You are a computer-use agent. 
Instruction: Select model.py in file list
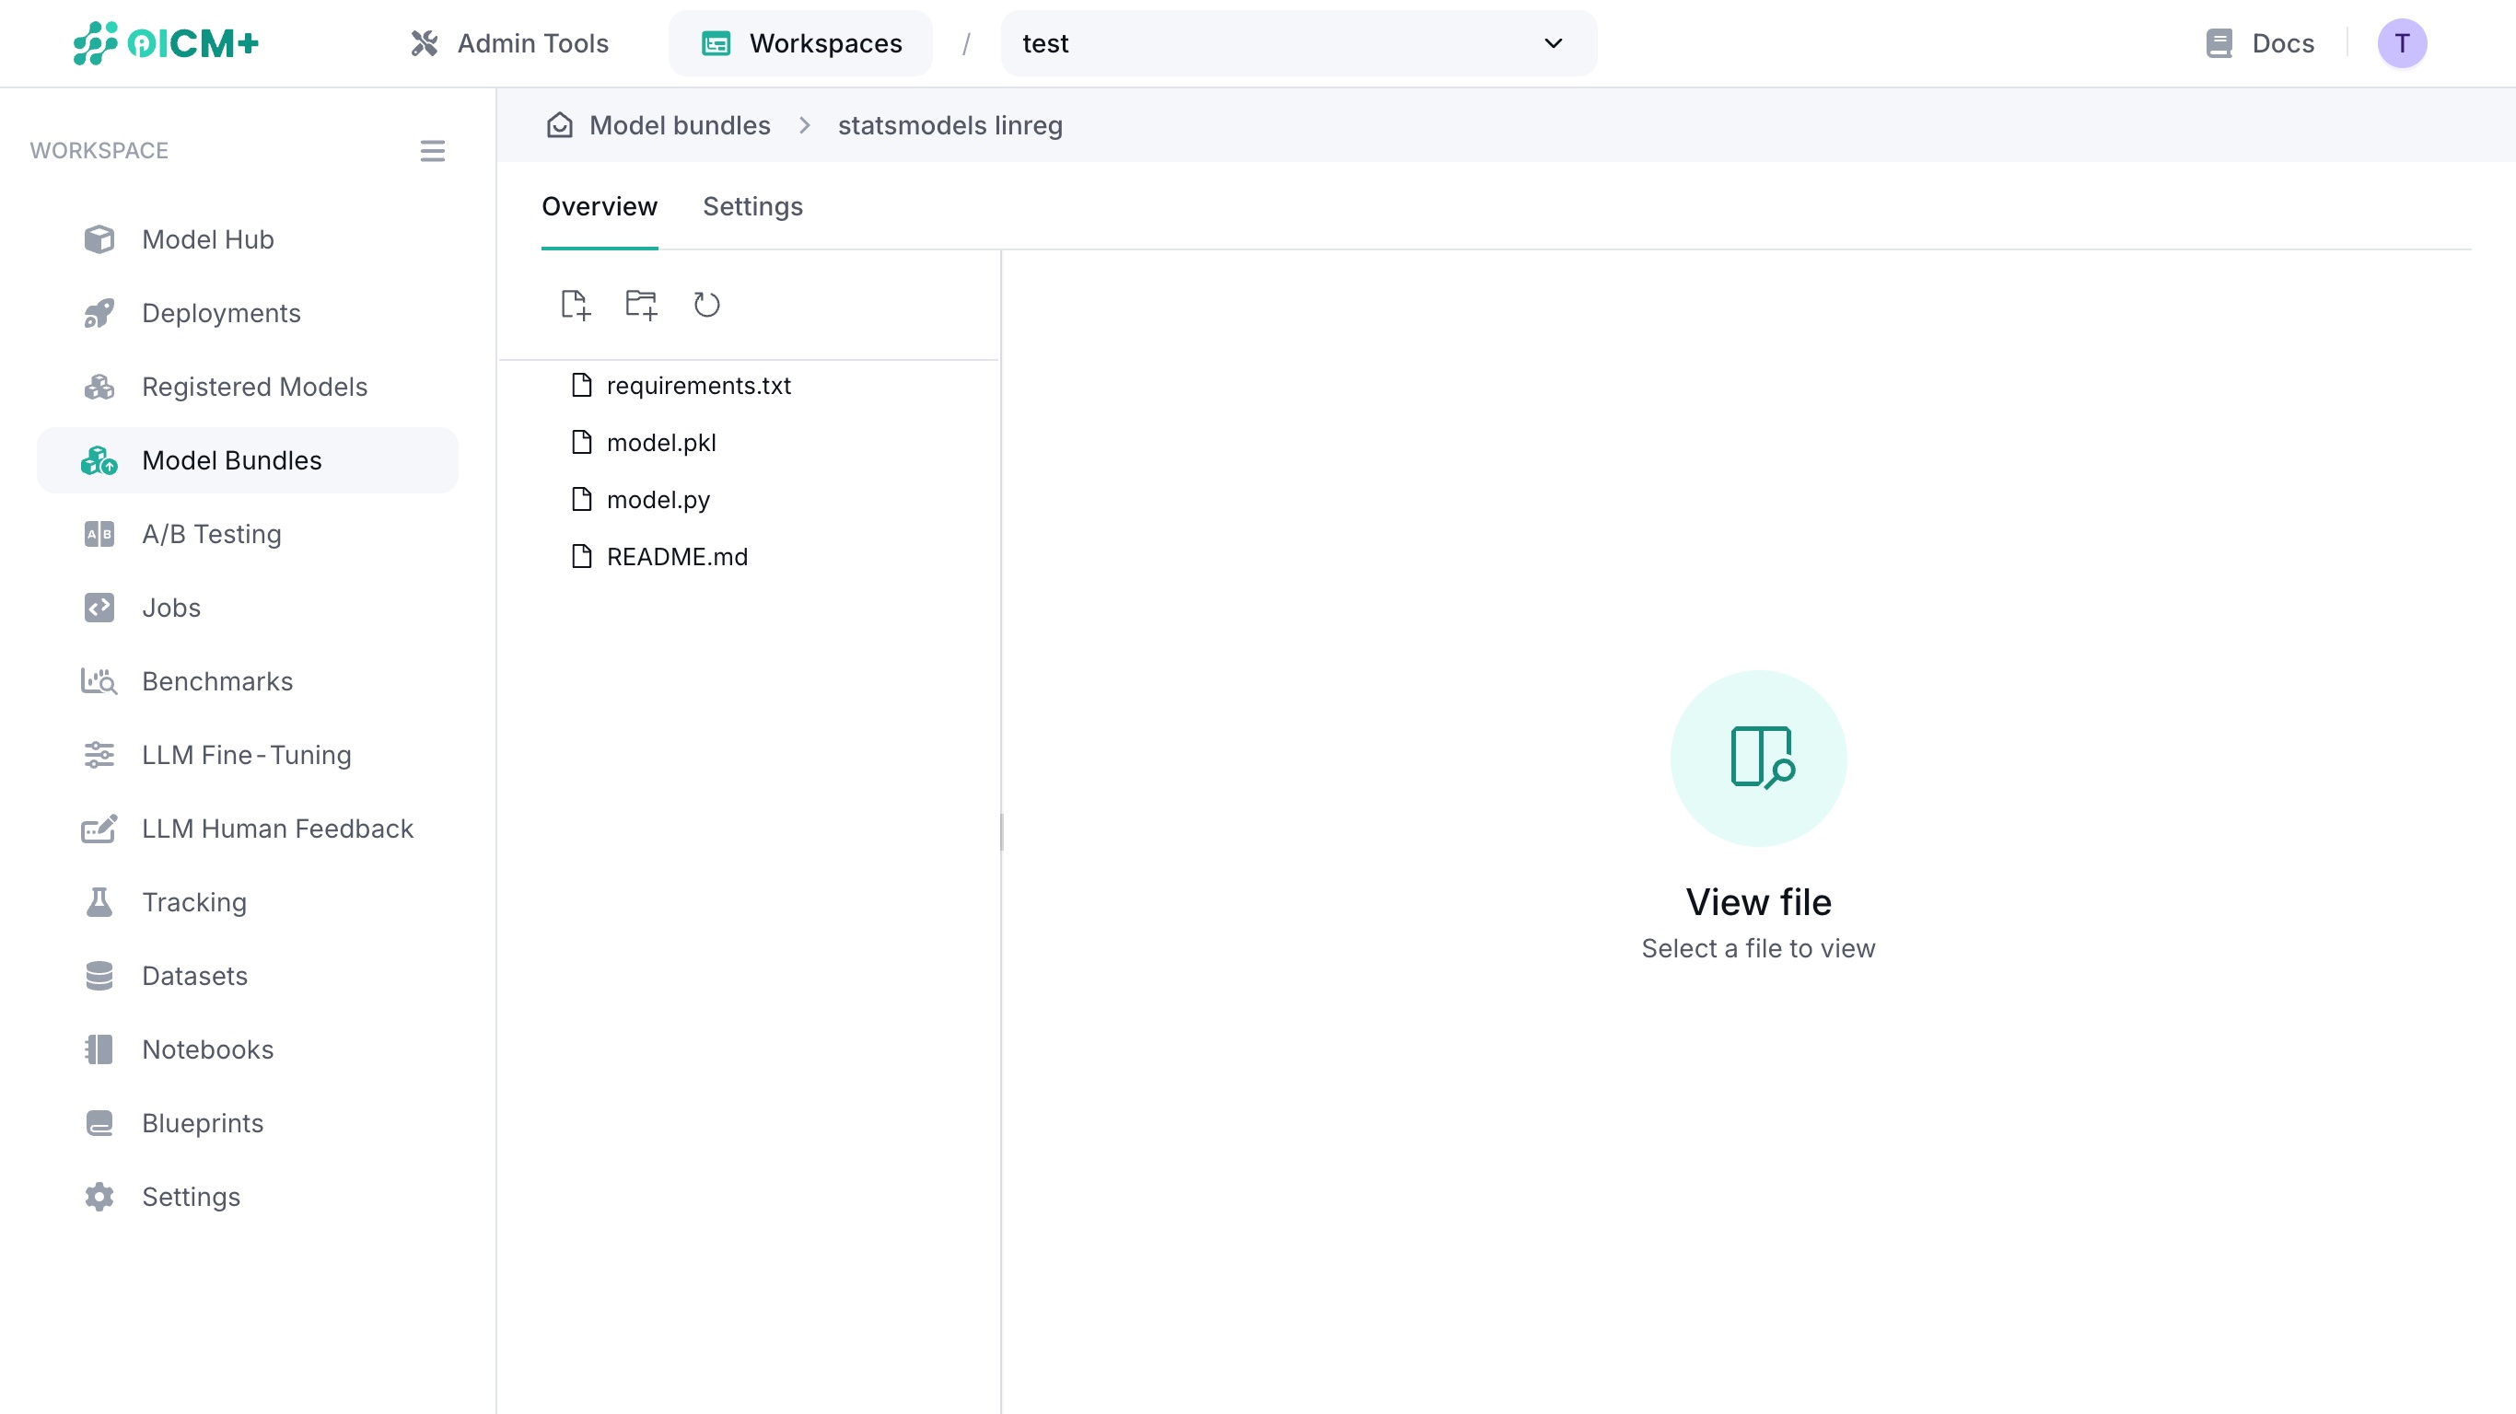[658, 500]
